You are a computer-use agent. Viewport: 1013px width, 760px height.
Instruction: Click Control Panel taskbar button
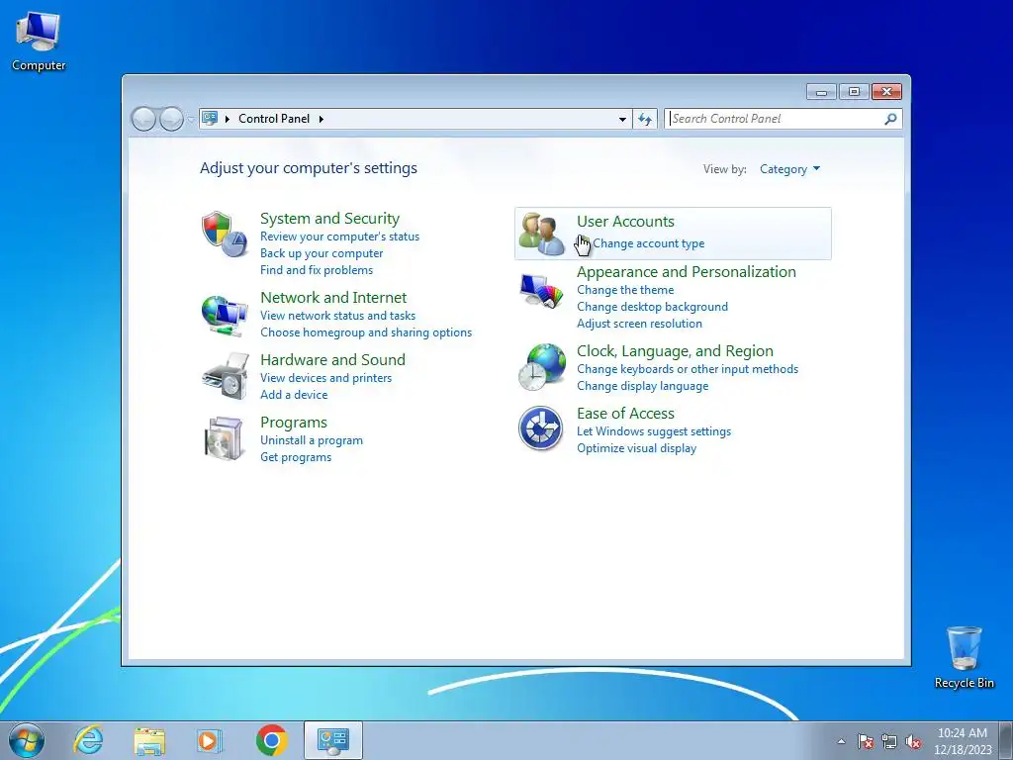tap(332, 740)
